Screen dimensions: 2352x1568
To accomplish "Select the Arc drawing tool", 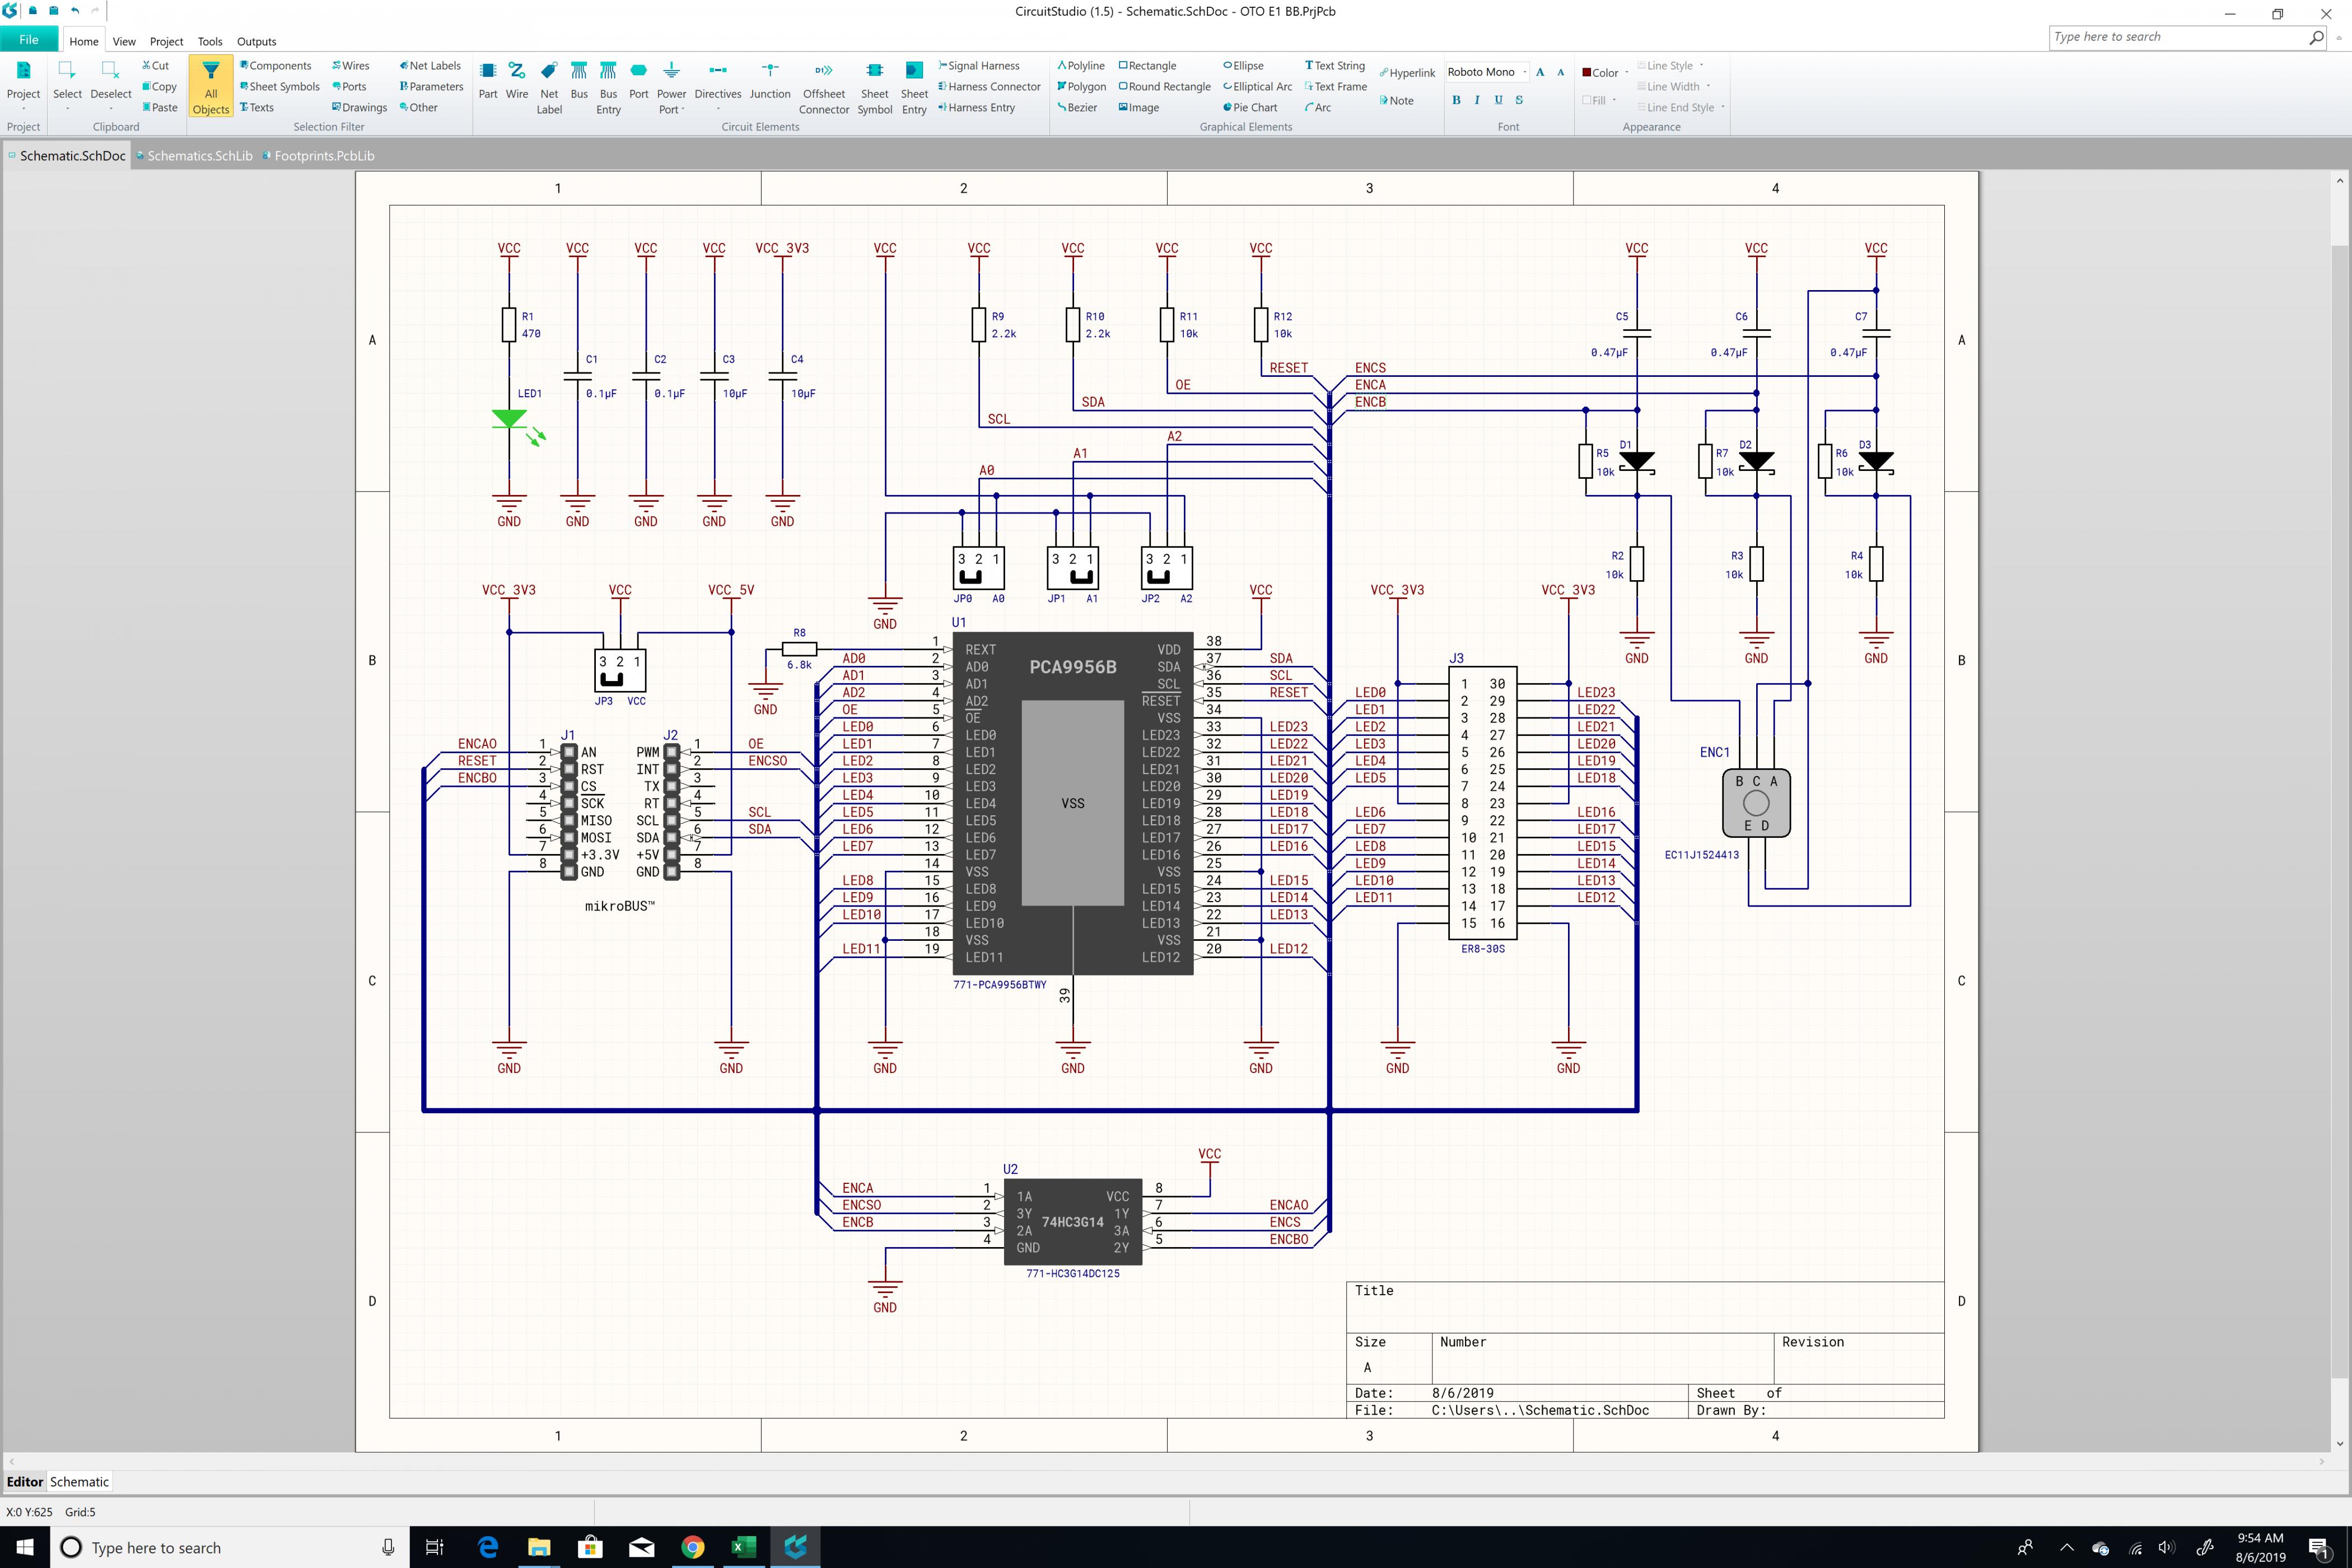I will 1318,108.
